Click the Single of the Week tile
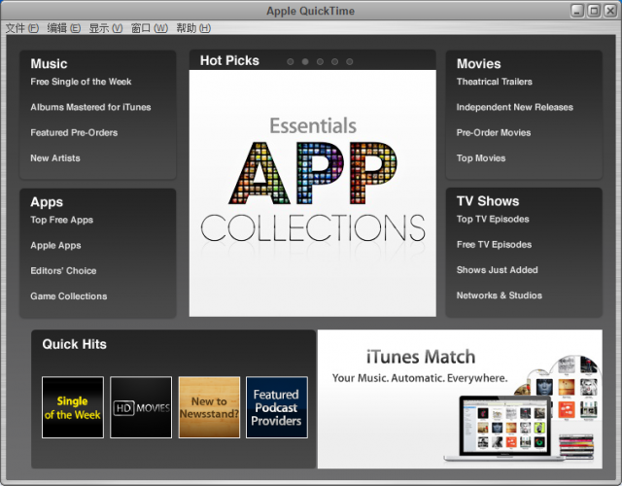Screen dimensions: 622x486 pos(73,407)
